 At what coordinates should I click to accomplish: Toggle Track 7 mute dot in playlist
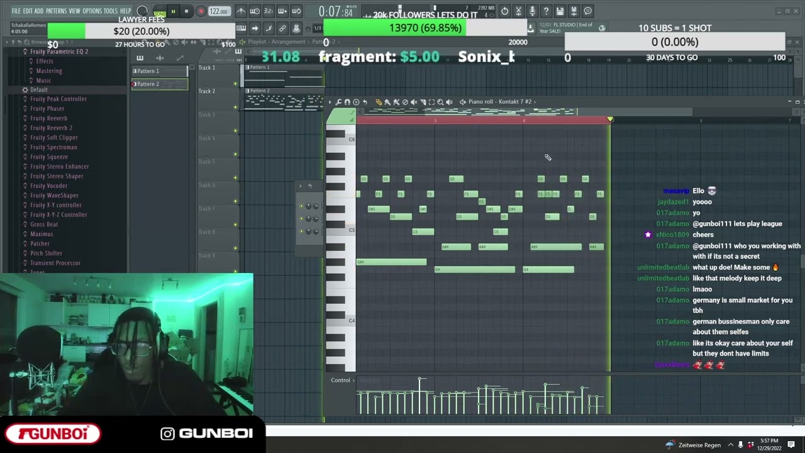(x=235, y=225)
